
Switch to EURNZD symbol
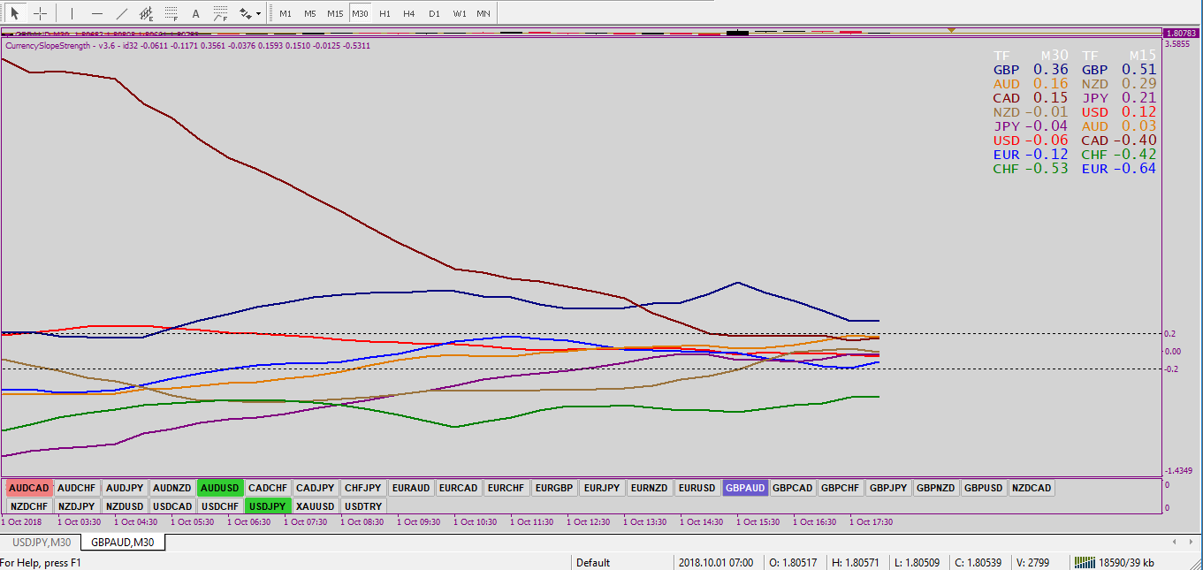650,488
